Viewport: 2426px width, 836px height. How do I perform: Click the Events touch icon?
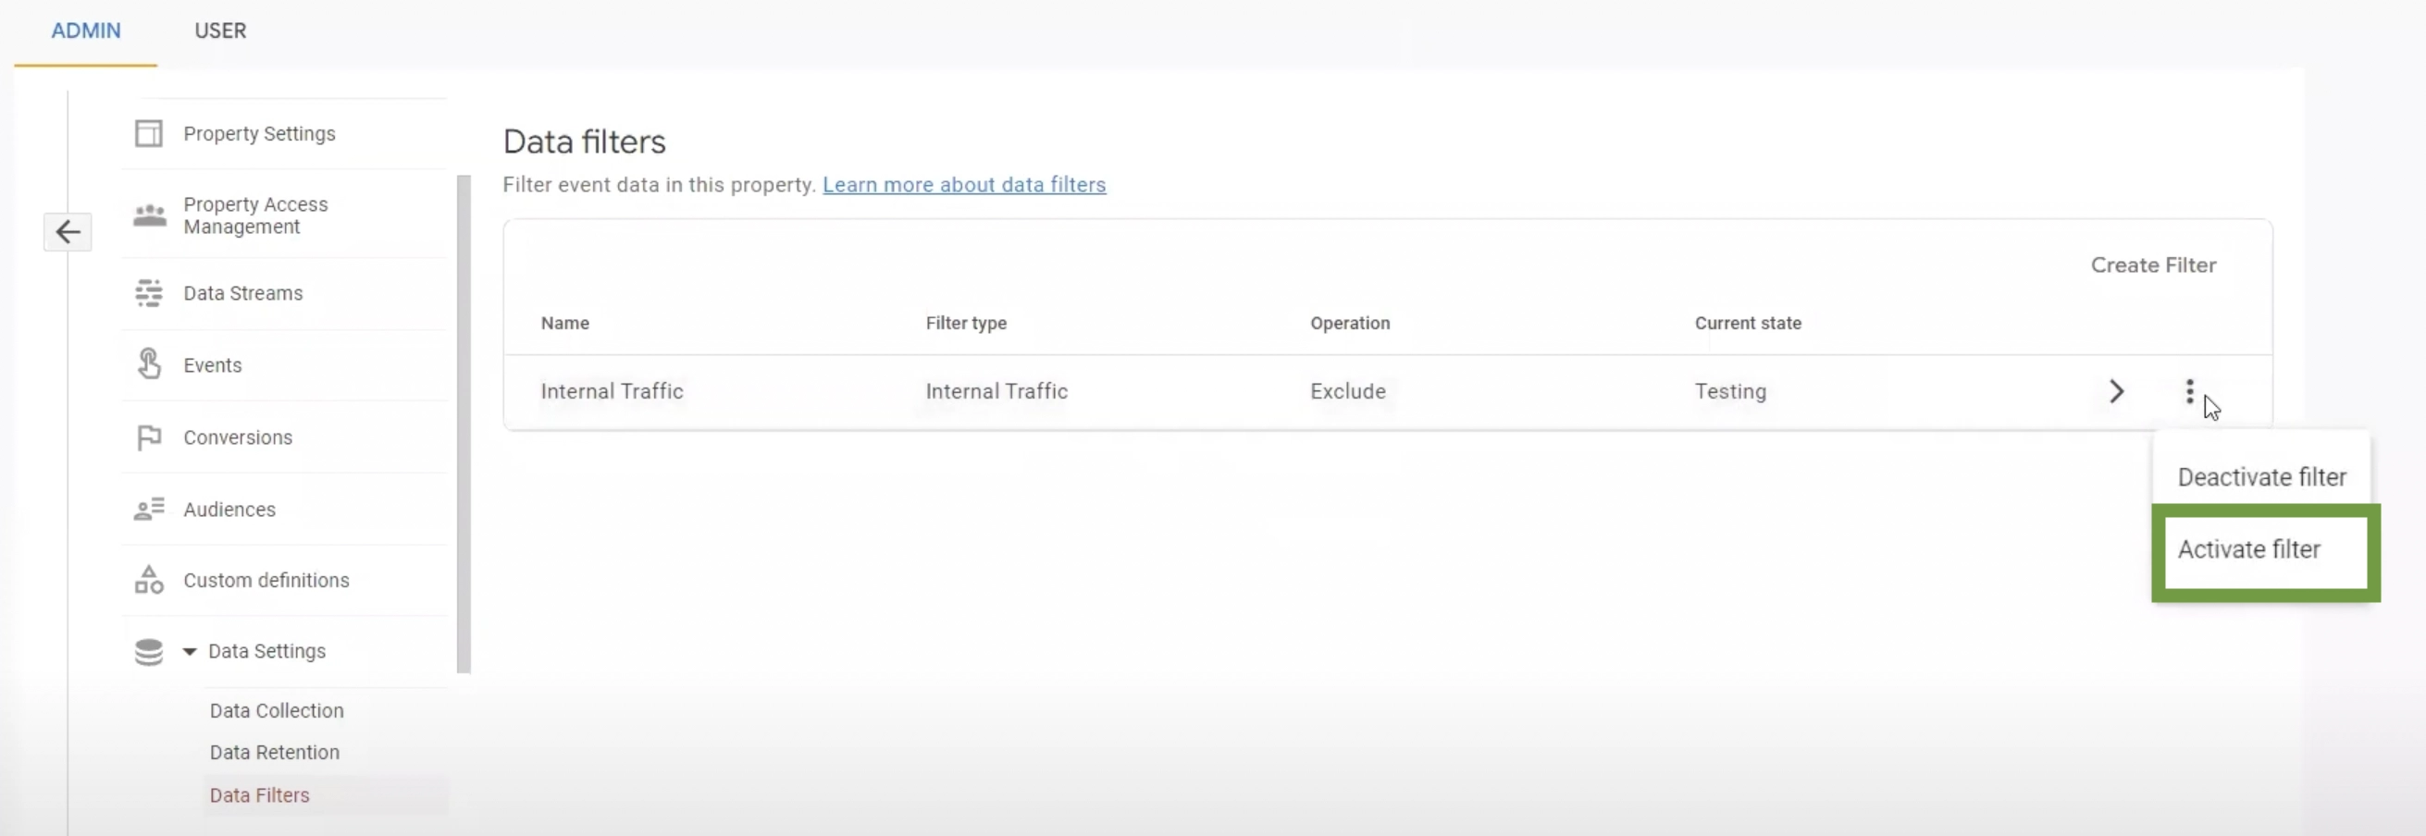149,364
